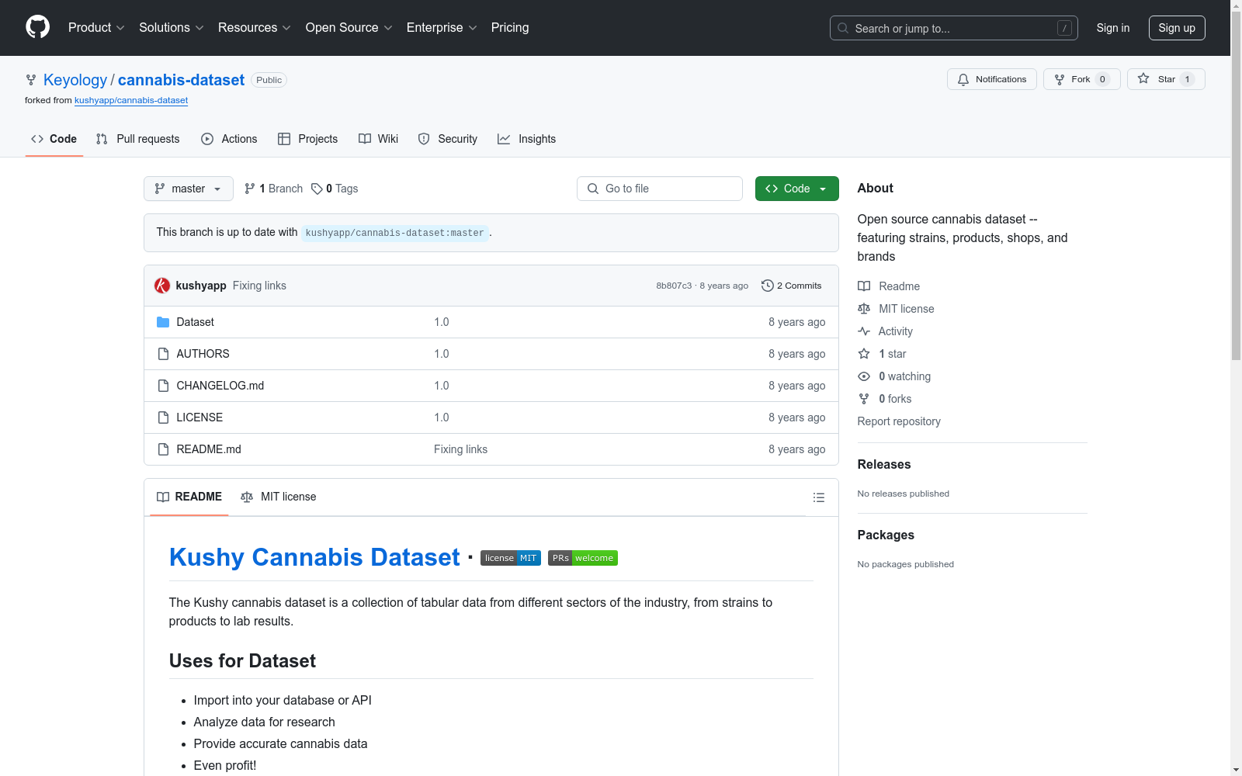Click the Notifications button
Image resolution: width=1242 pixels, height=776 pixels.
[x=992, y=79]
